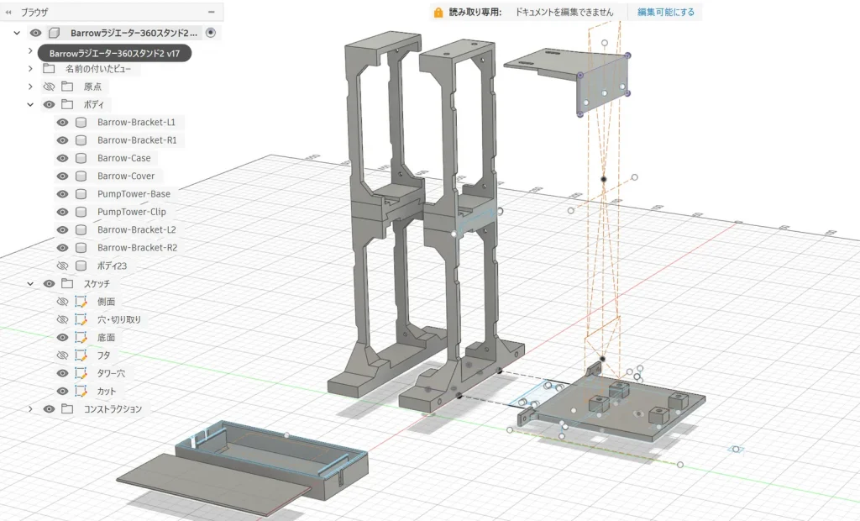
Task: Click the PumpTower-Base body icon
Action: click(x=81, y=194)
